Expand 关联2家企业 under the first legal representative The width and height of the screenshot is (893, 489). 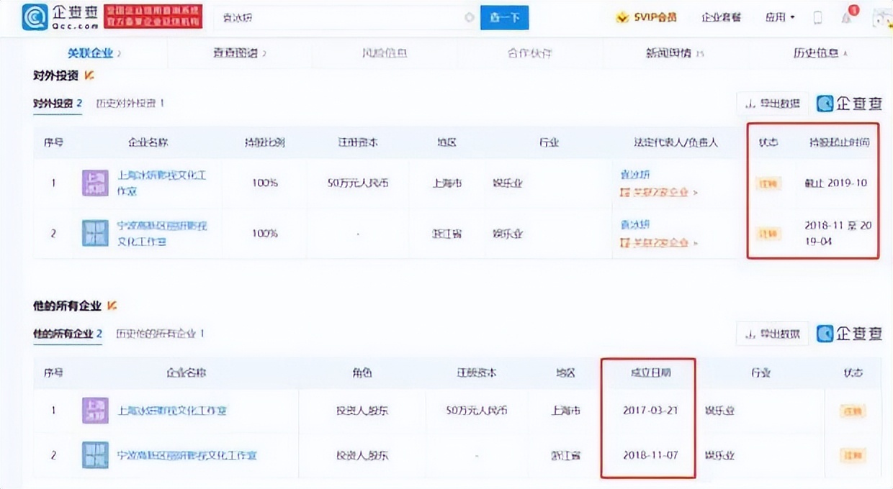click(658, 192)
